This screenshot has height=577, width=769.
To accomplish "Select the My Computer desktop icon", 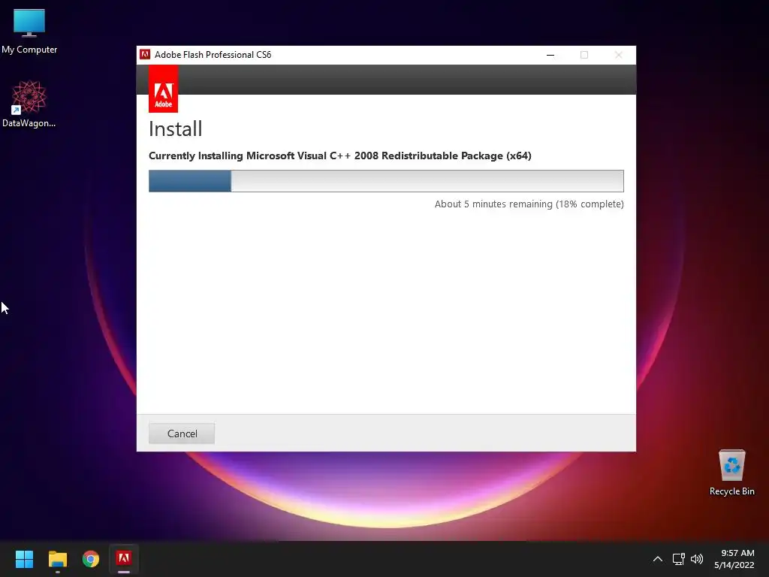I will (29, 32).
